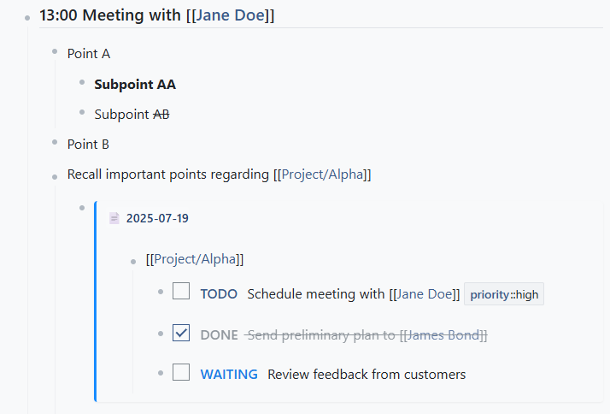Toggle the TODO marker label

coord(219,294)
